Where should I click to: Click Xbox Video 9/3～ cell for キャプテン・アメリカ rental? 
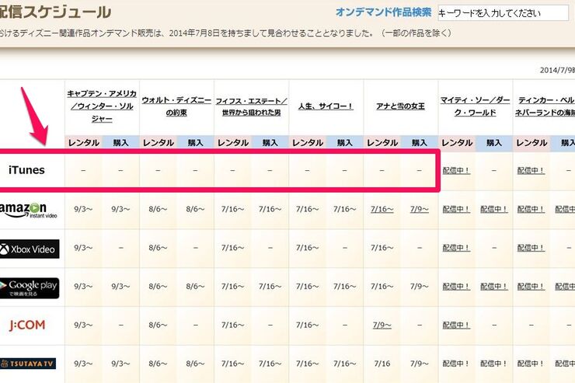(83, 248)
